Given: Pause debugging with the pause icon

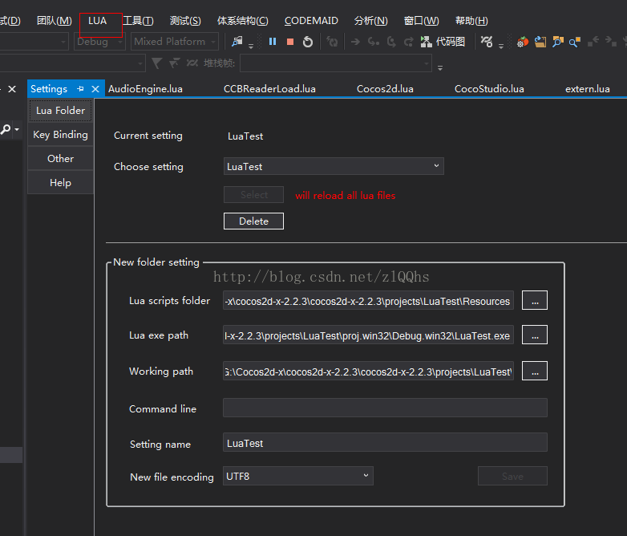Looking at the screenshot, I should click(273, 42).
